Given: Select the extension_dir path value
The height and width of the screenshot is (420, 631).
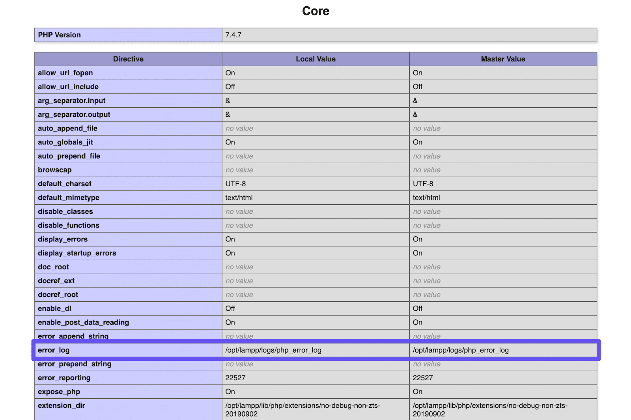Looking at the screenshot, I should pos(303,409).
